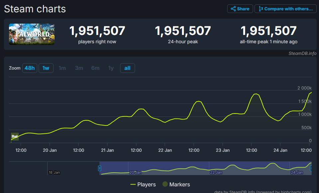
Task: Click the 21 Jan x-axis label
Action: click(x=107, y=150)
